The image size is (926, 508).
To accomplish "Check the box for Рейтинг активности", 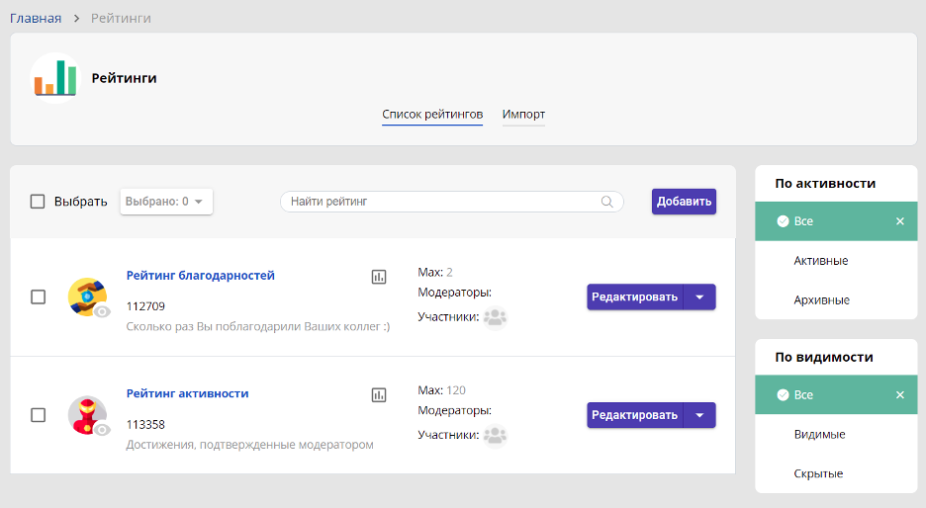I will [38, 415].
